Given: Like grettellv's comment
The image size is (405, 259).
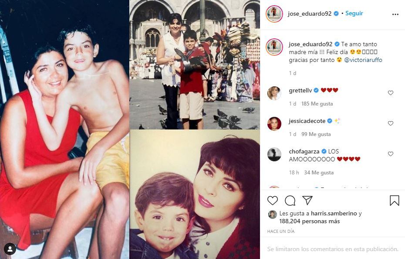Looking at the screenshot, I should click(391, 93).
